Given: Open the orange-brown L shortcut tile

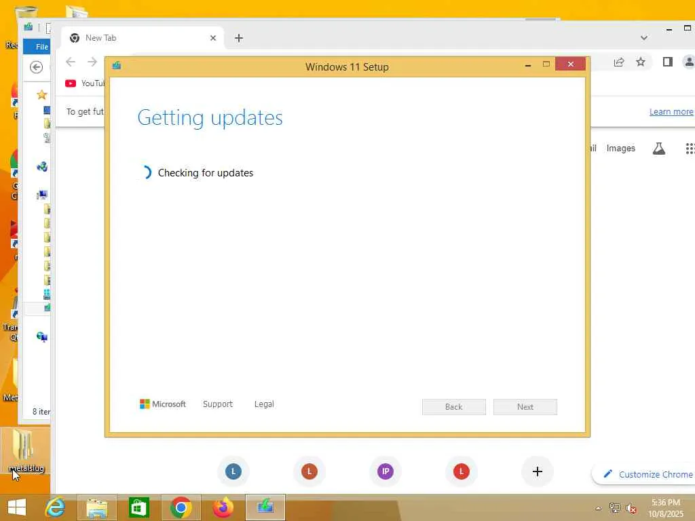Looking at the screenshot, I should (309, 471).
